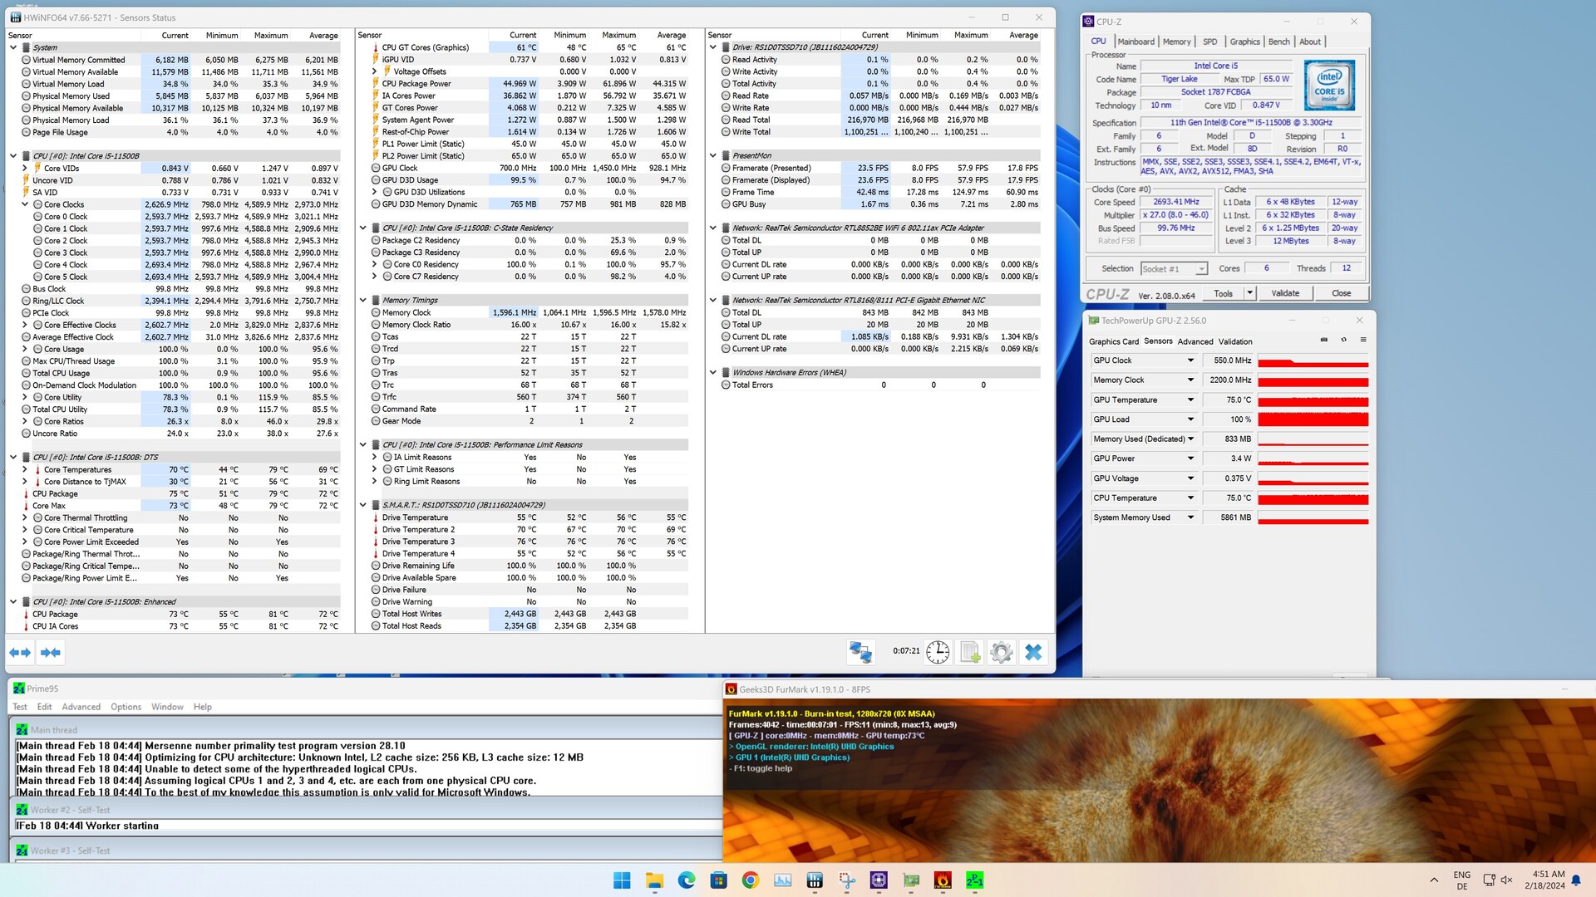Viewport: 1596px width, 897px height.
Task: Expand the Core VIDs tree row
Action: tap(25, 168)
